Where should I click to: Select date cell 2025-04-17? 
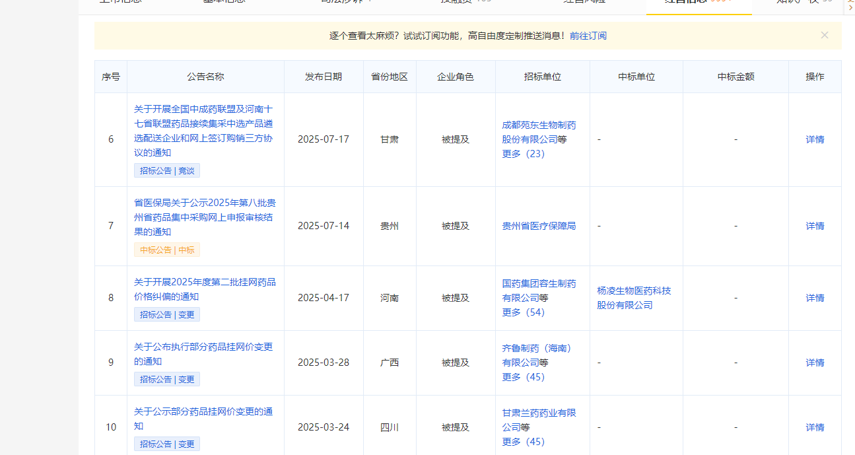pyautogui.click(x=324, y=298)
